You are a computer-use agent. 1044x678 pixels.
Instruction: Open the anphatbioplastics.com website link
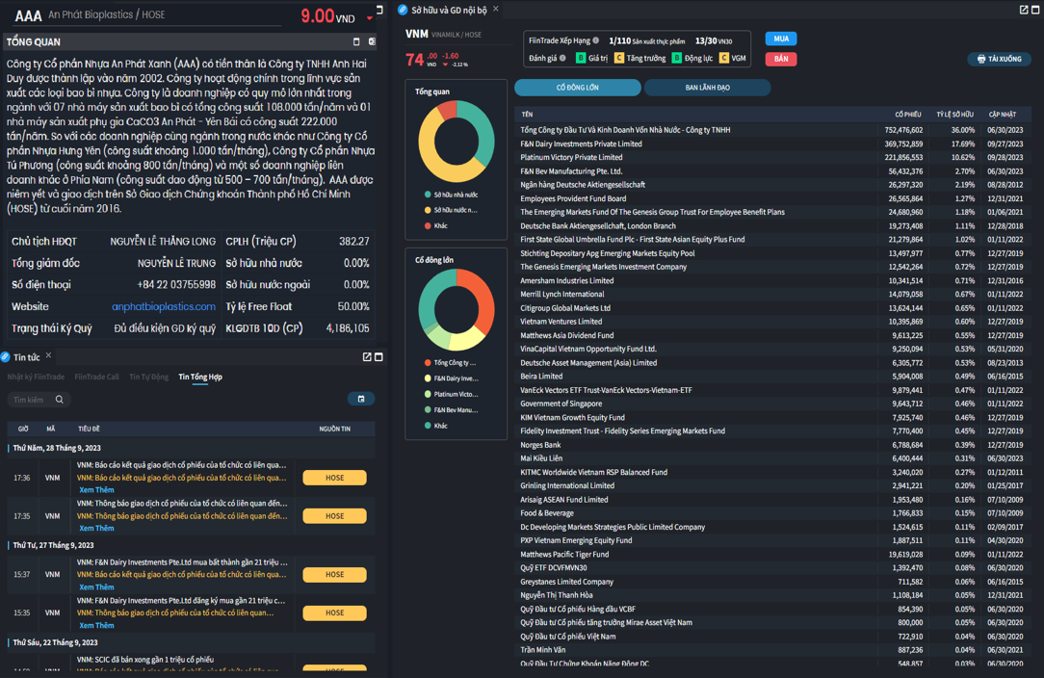(163, 306)
